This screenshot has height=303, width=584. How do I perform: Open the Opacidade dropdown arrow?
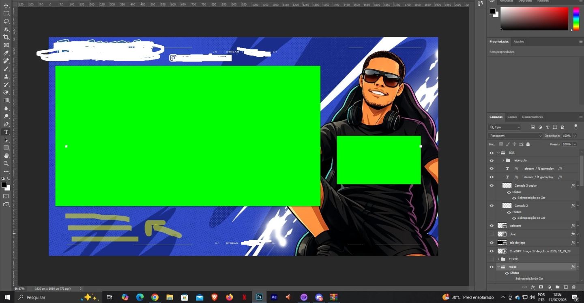pyautogui.click(x=575, y=136)
